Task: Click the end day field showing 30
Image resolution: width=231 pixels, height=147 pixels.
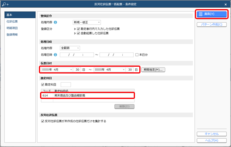Action: [x=130, y=70]
